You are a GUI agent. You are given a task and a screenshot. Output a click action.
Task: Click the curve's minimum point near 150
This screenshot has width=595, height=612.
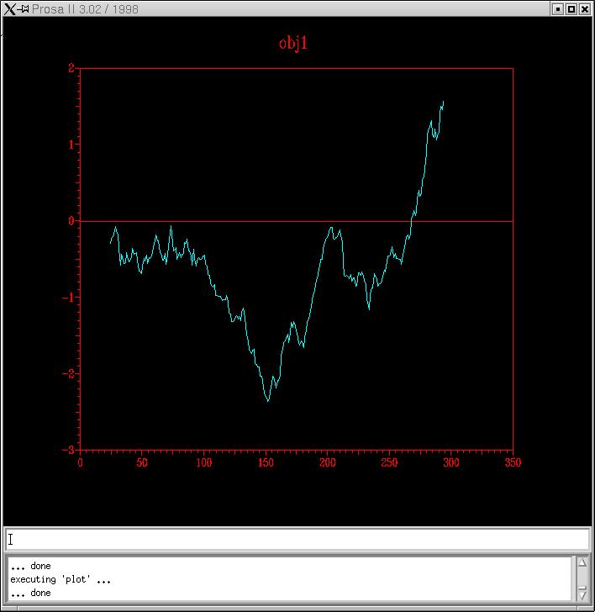268,401
